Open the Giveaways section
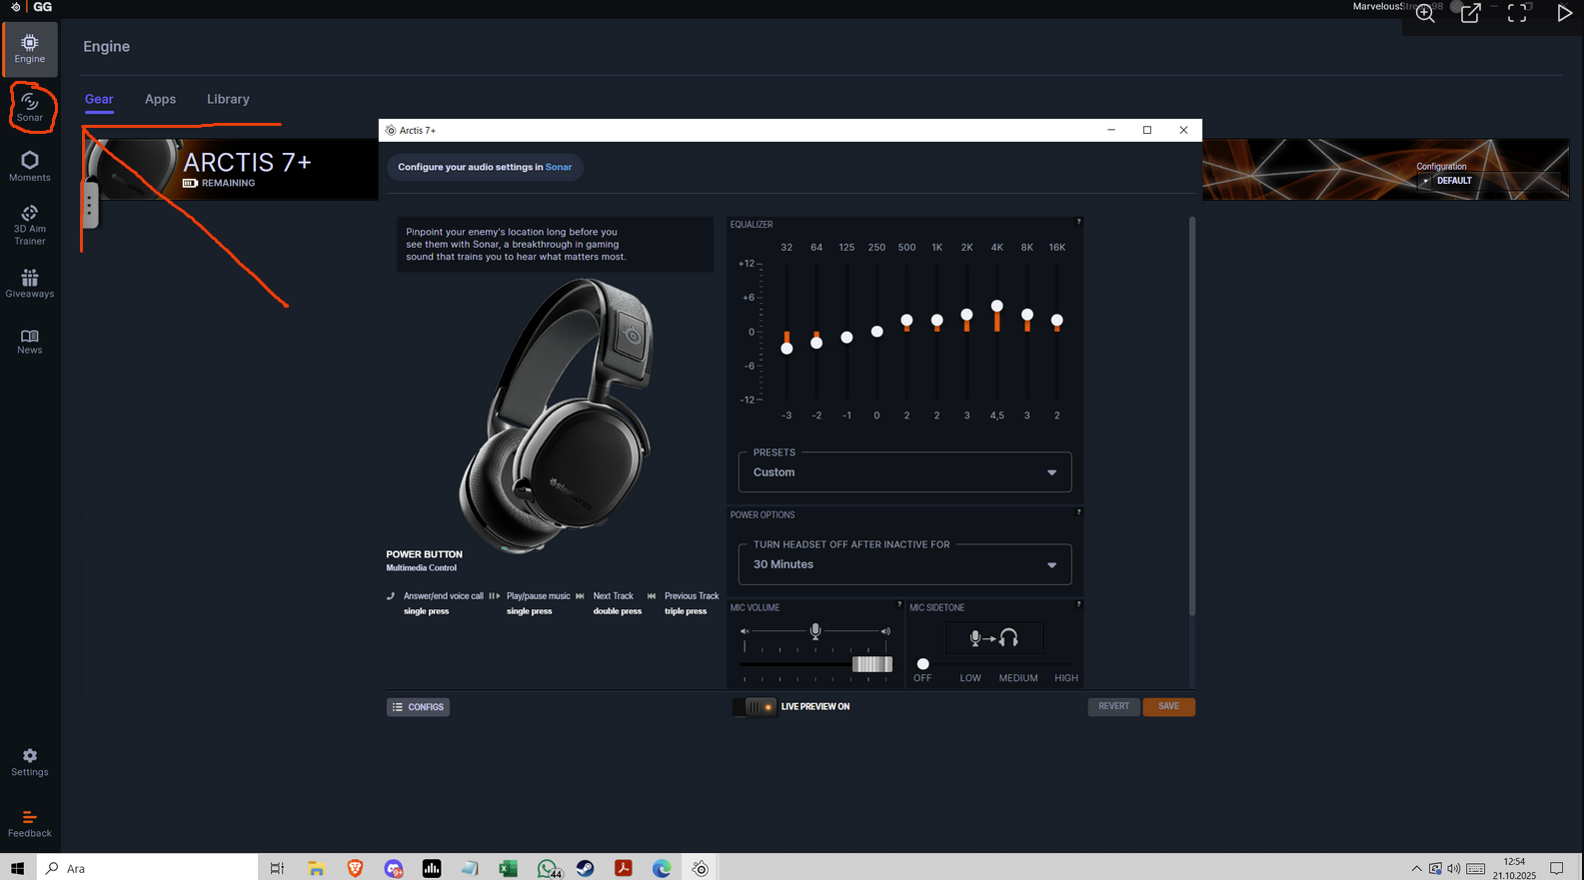Viewport: 1584px width, 880px height. tap(30, 284)
